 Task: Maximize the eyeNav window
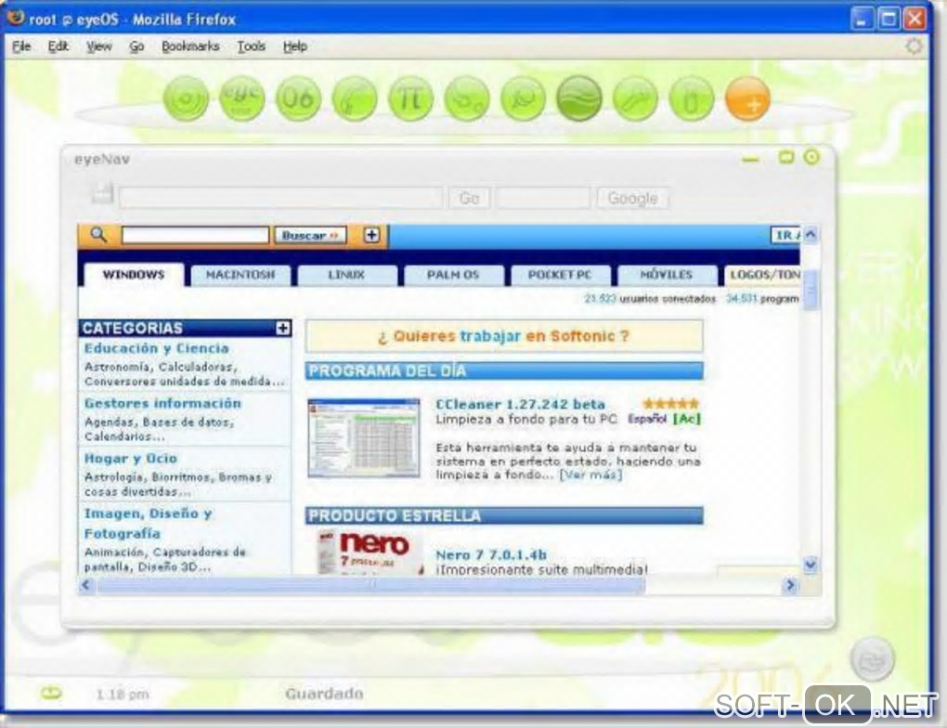(785, 157)
